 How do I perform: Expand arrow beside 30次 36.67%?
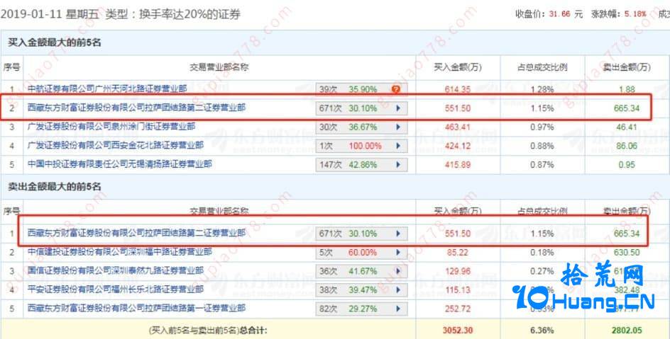point(398,127)
